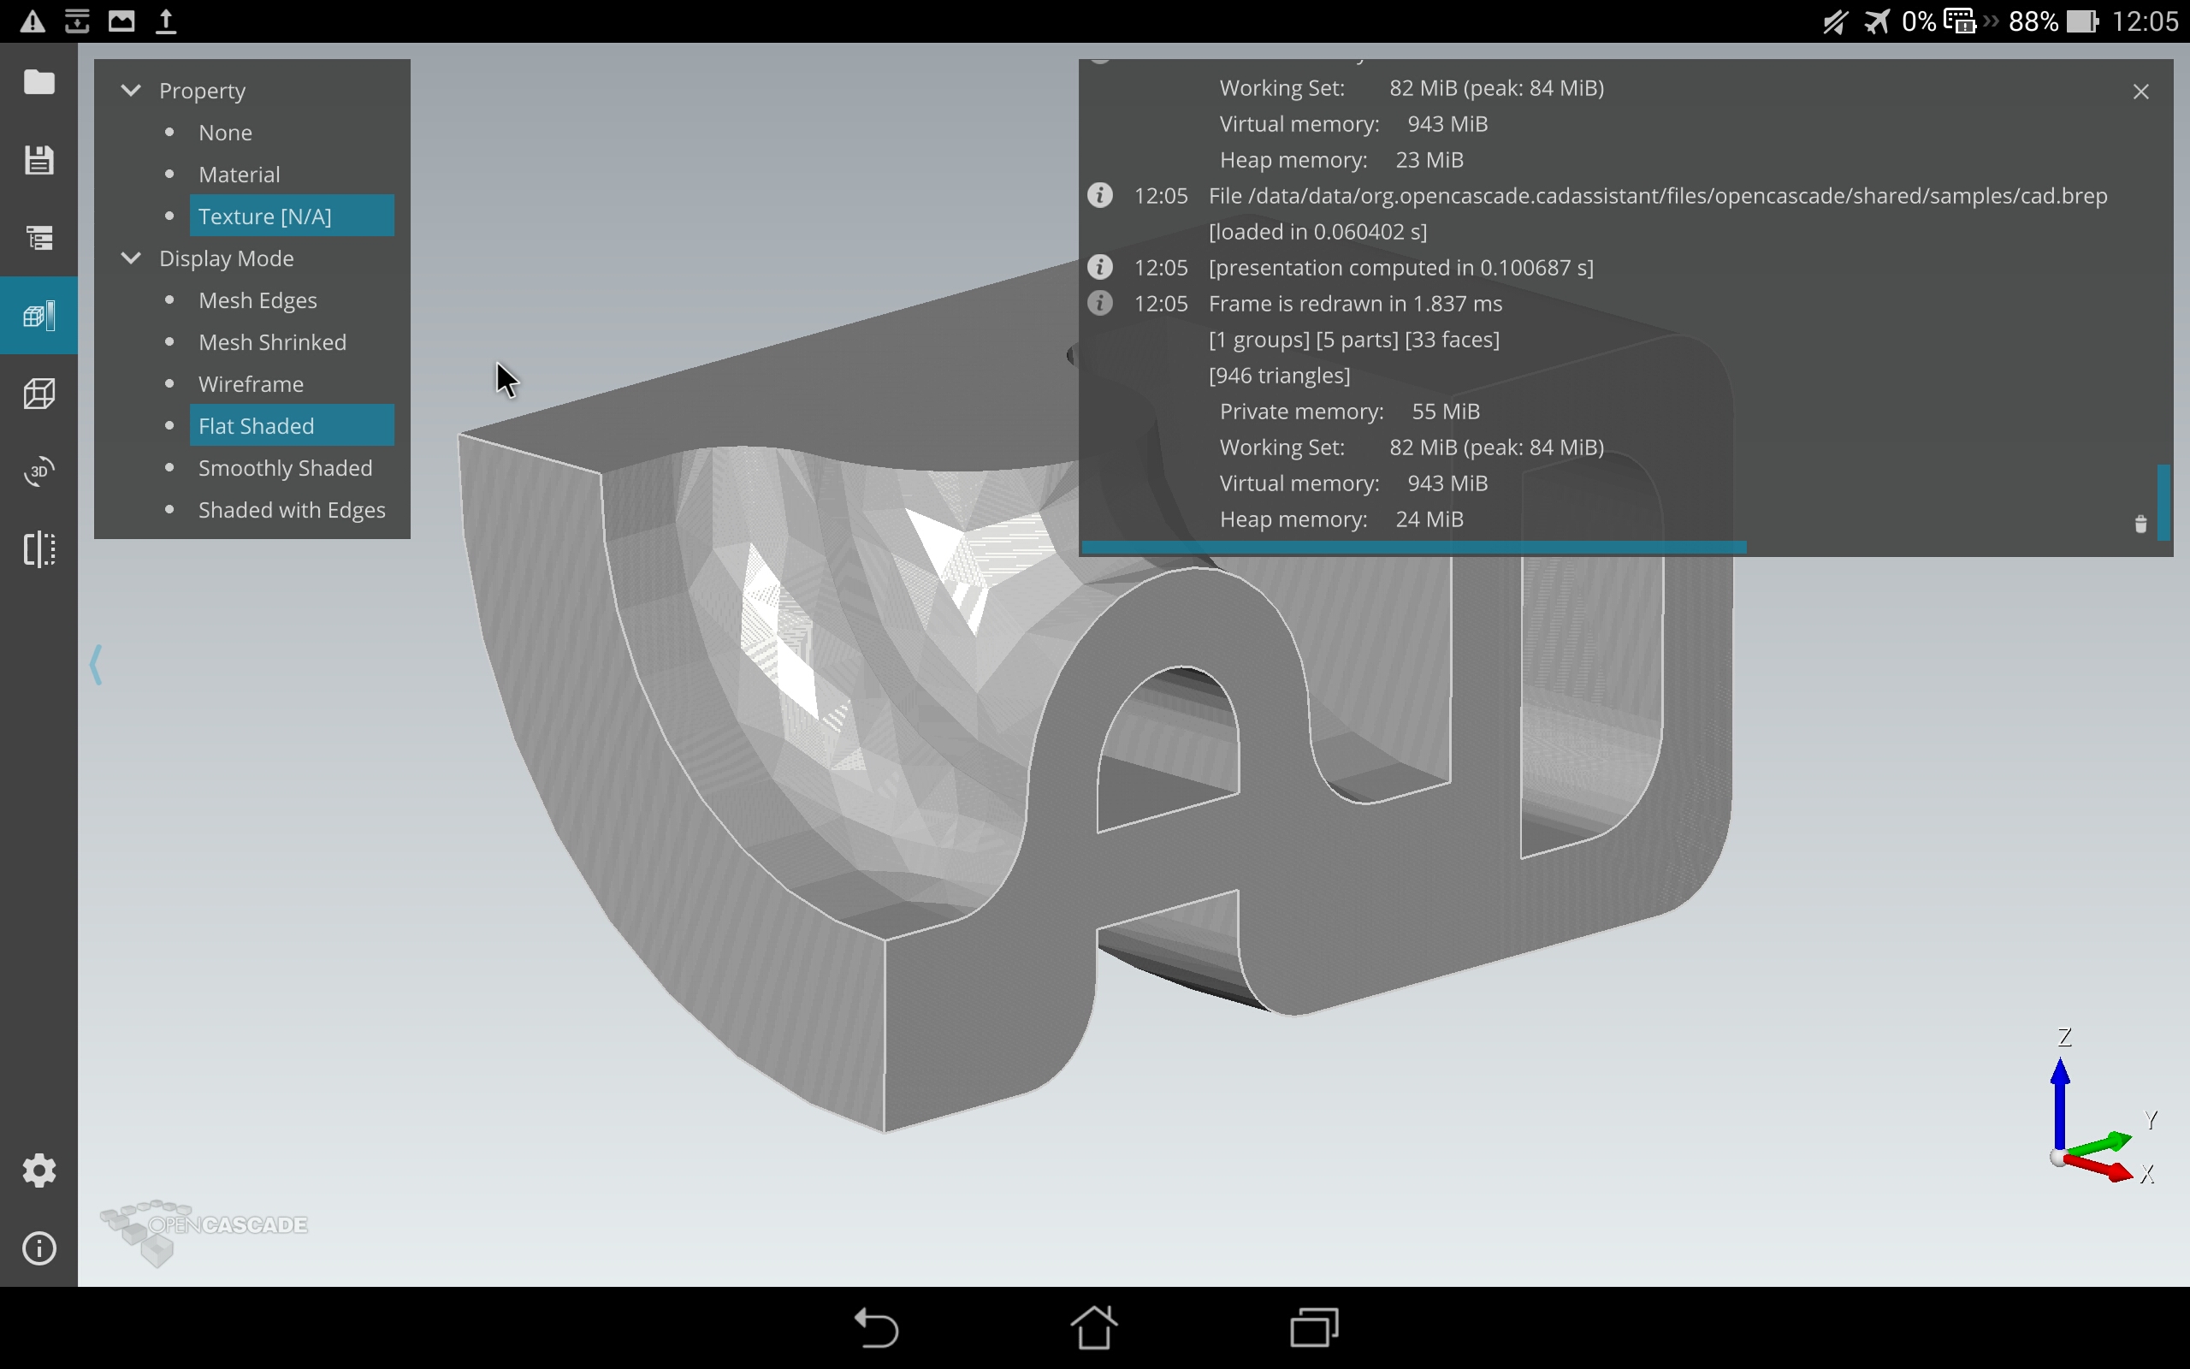This screenshot has width=2190, height=1369.
Task: Collapse the Property section
Action: [x=131, y=91]
